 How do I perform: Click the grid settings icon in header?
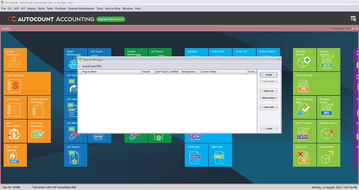pos(353,19)
